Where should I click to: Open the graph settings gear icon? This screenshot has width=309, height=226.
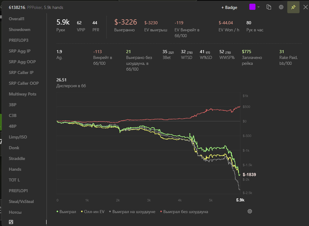(250, 211)
